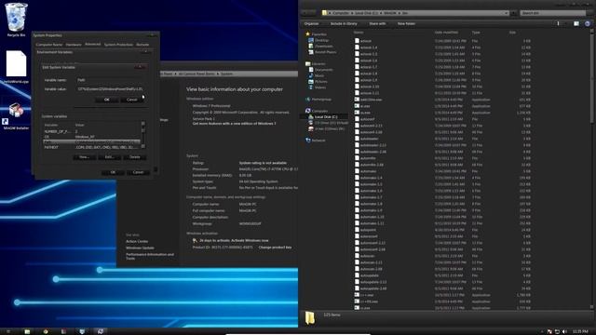Expand the Explorer address bar history dropdown arrow
Screen dimensions: 596x335
pos(507,13)
